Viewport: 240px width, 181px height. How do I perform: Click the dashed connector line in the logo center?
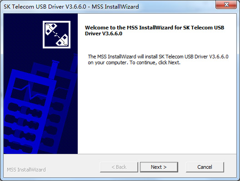tap(56, 35)
